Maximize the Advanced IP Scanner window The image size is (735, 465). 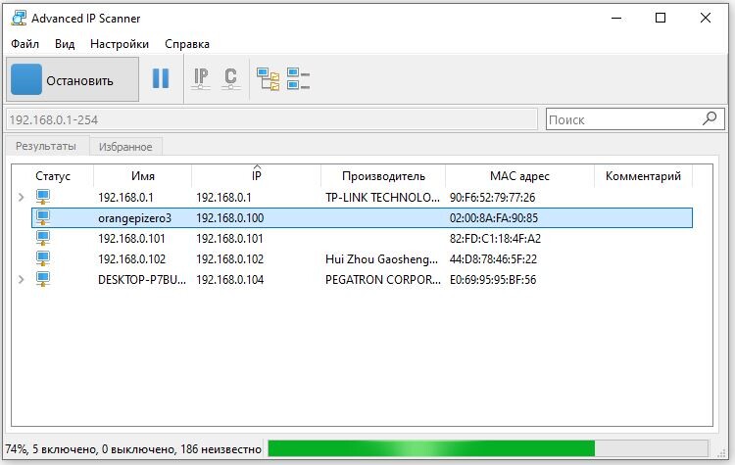661,18
